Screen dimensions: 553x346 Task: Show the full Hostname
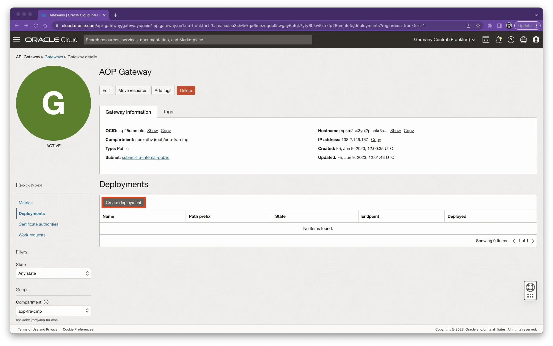coord(395,131)
